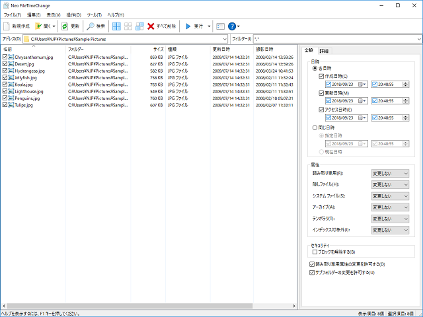Sort by Folder (フォルダー) column header

pyautogui.click(x=98, y=49)
